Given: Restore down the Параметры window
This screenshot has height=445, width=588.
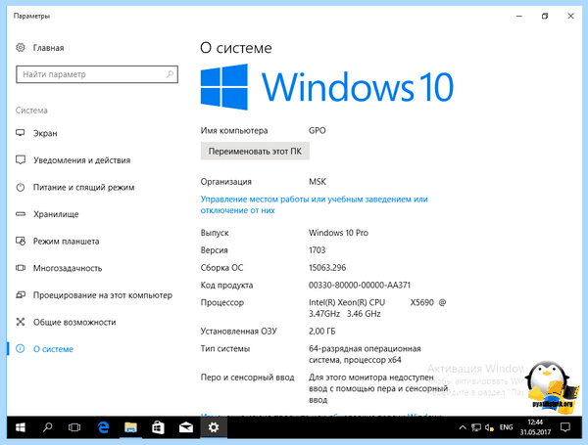Looking at the screenshot, I should tap(545, 16).
